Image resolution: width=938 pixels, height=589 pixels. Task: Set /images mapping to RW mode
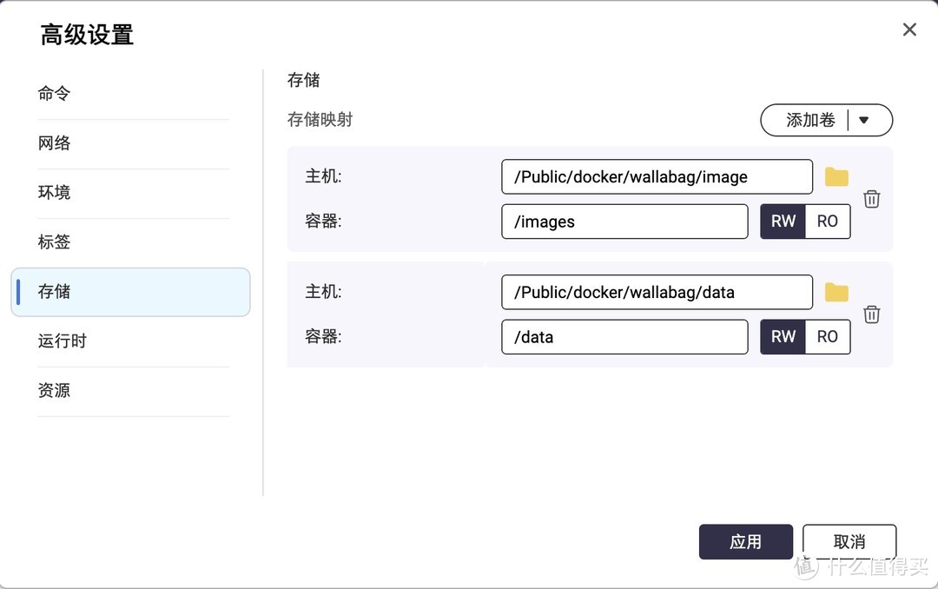click(x=783, y=222)
